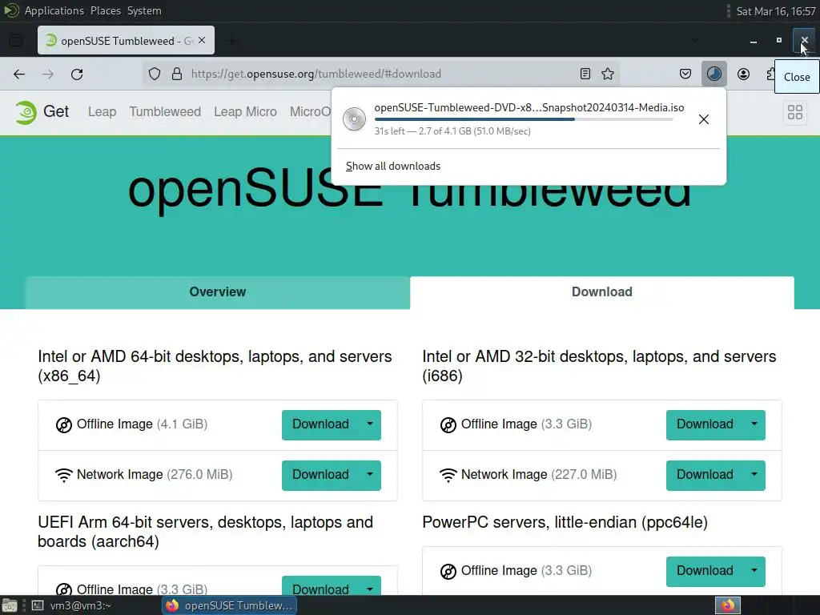Open the vm3@vm3 terminal taskbar entry

pyautogui.click(x=72, y=605)
